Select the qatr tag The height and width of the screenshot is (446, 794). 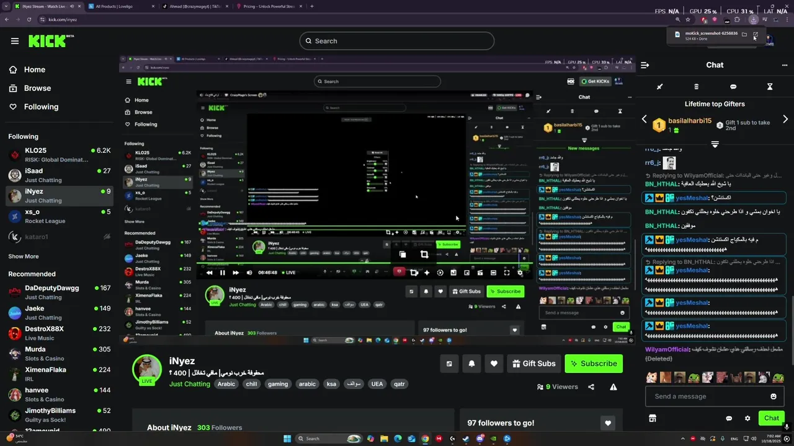click(399, 384)
